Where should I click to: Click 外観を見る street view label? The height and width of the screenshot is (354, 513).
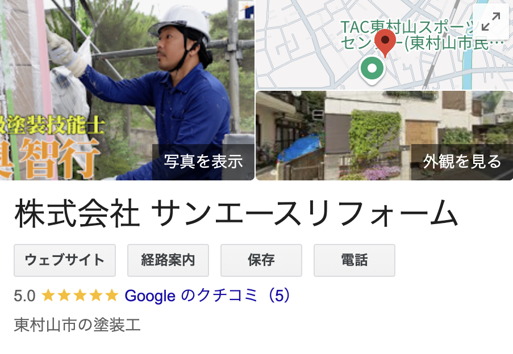462,162
